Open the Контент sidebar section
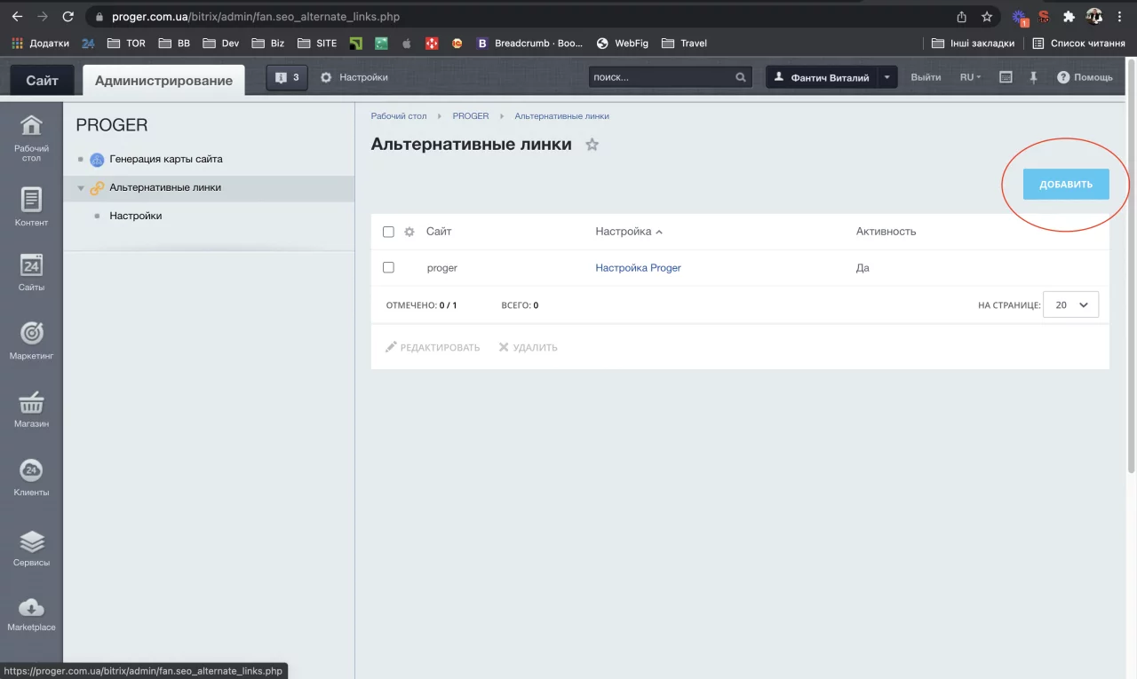The width and height of the screenshot is (1137, 679). (31, 206)
